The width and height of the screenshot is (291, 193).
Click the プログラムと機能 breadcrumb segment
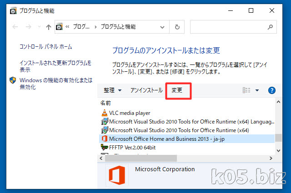118,27
